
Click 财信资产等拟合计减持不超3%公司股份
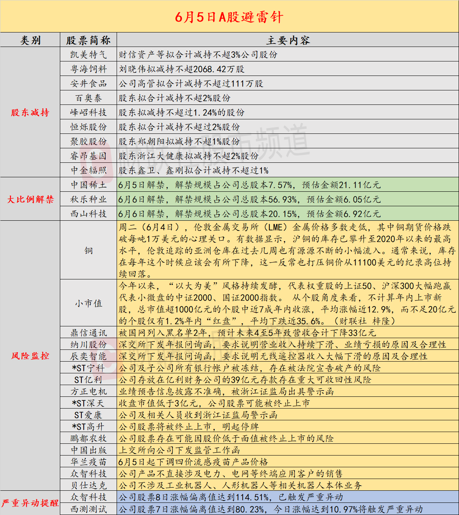[x=198, y=55]
